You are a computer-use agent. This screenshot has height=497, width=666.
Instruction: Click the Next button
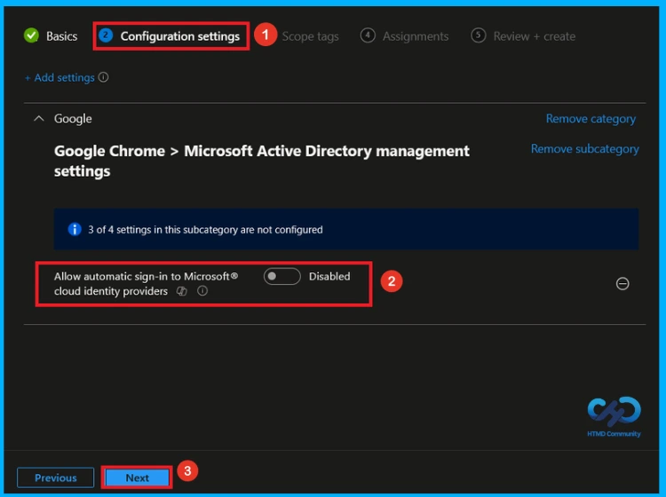pos(137,477)
